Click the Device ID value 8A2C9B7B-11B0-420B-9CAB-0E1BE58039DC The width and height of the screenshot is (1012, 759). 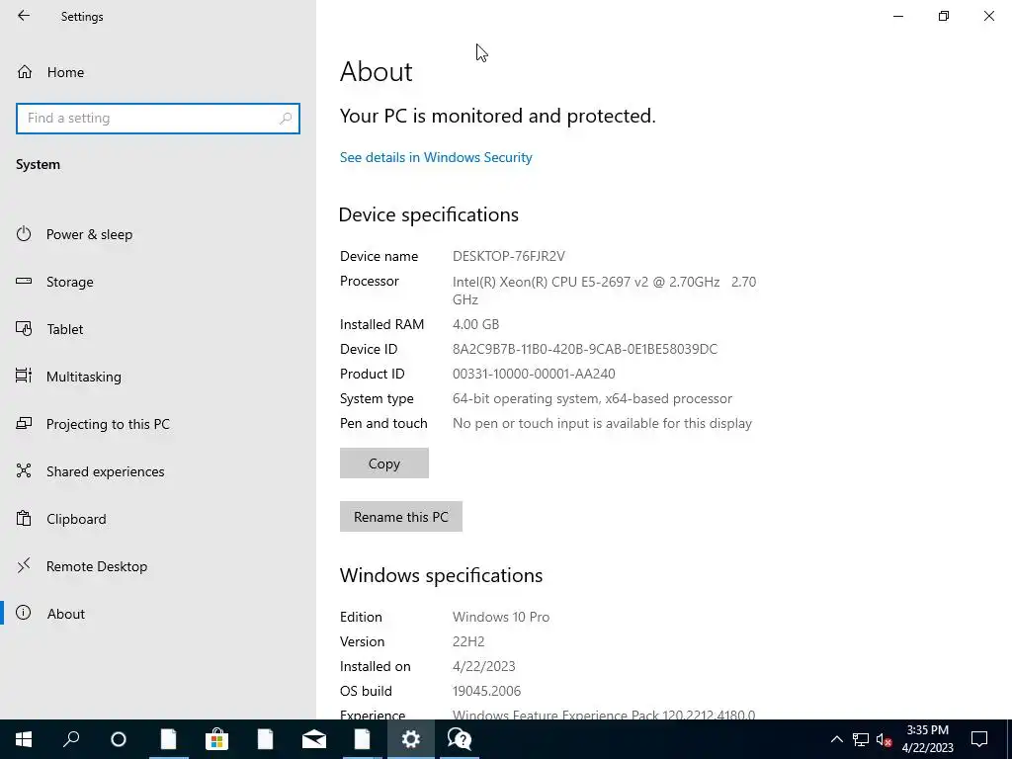point(585,349)
